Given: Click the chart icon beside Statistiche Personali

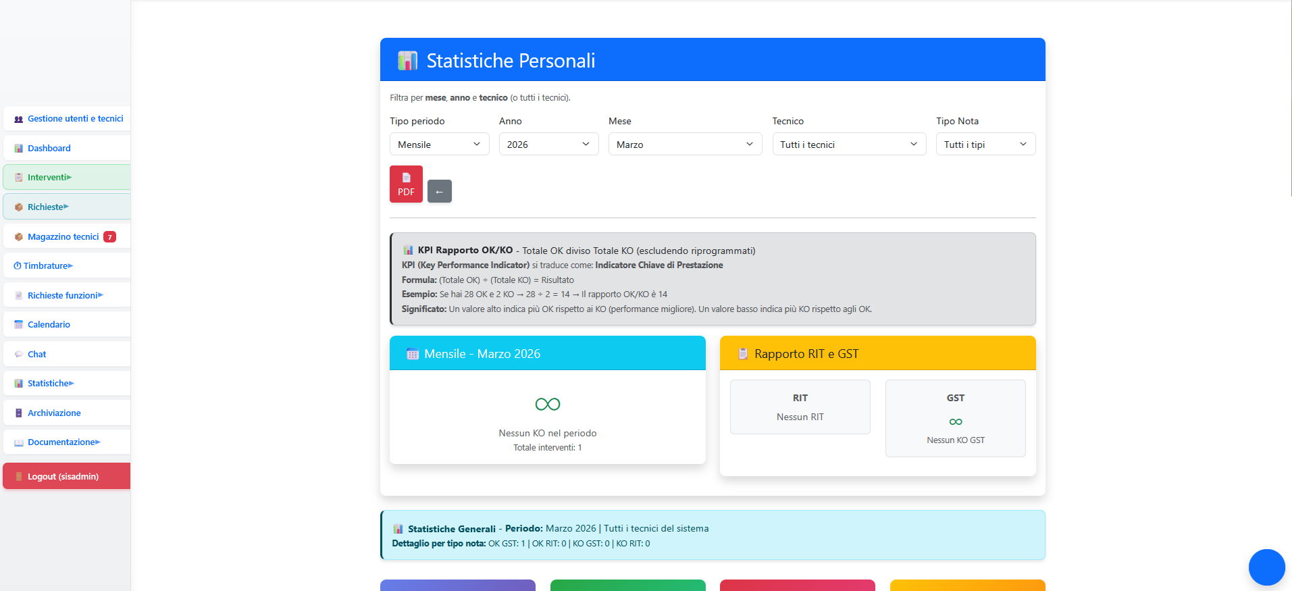Looking at the screenshot, I should click(407, 61).
